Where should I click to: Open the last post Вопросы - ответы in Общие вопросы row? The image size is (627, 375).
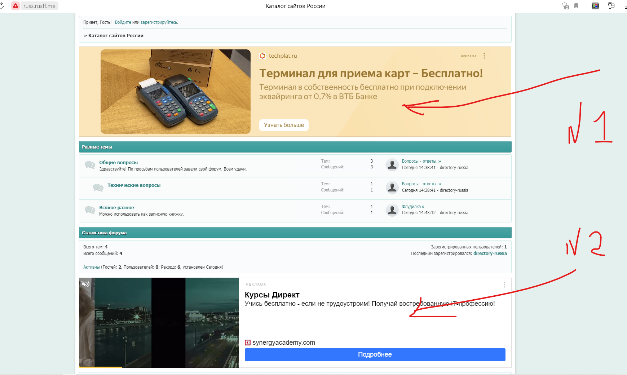pyautogui.click(x=421, y=161)
